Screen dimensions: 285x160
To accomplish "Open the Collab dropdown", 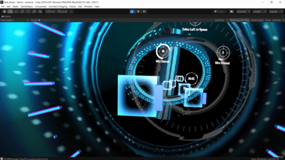I will [220, 12].
